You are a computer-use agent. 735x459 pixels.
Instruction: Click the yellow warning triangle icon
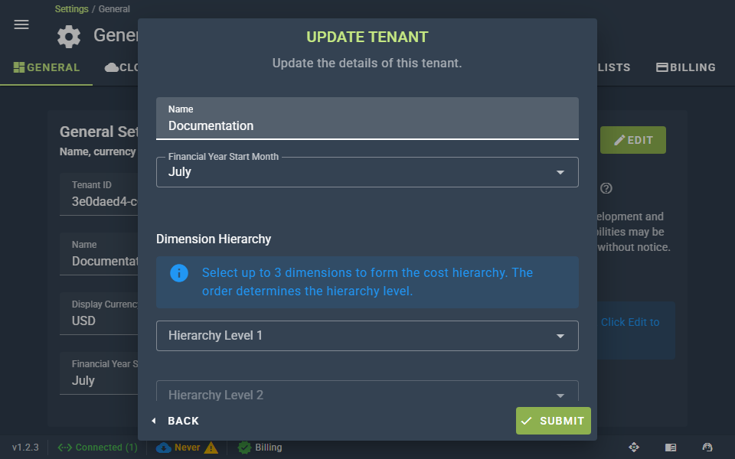coord(211,448)
